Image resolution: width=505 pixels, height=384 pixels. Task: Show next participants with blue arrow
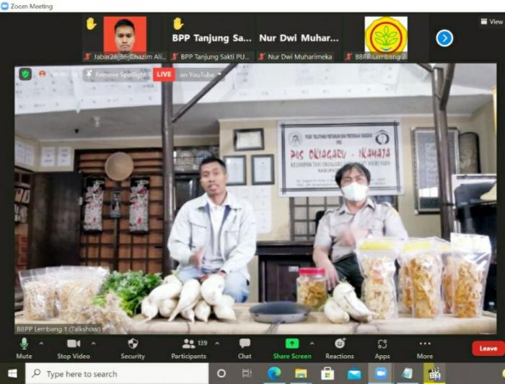pos(444,38)
